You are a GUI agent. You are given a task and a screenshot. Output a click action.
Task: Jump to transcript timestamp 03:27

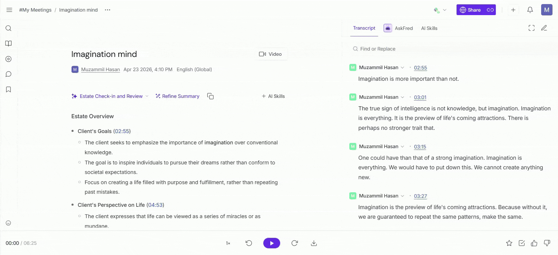pyautogui.click(x=420, y=196)
